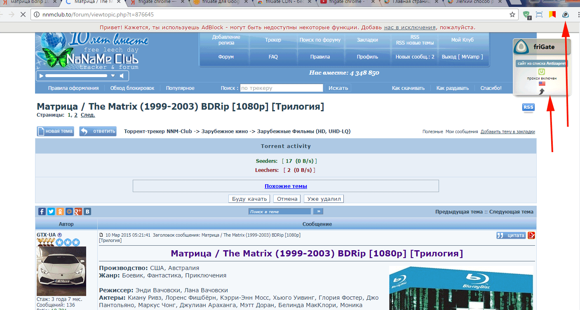The height and width of the screenshot is (310, 580).
Task: Open the RSS feed icon
Action: [x=528, y=107]
